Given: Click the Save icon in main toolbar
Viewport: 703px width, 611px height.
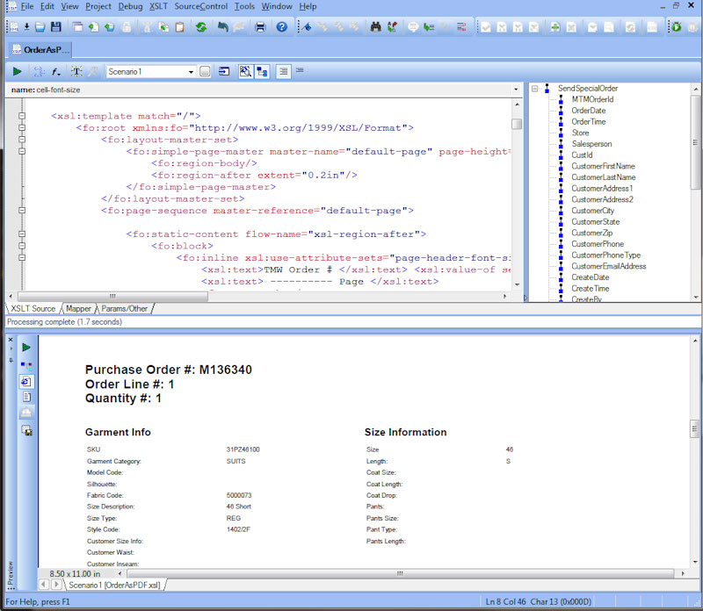Looking at the screenshot, I should click(x=56, y=27).
